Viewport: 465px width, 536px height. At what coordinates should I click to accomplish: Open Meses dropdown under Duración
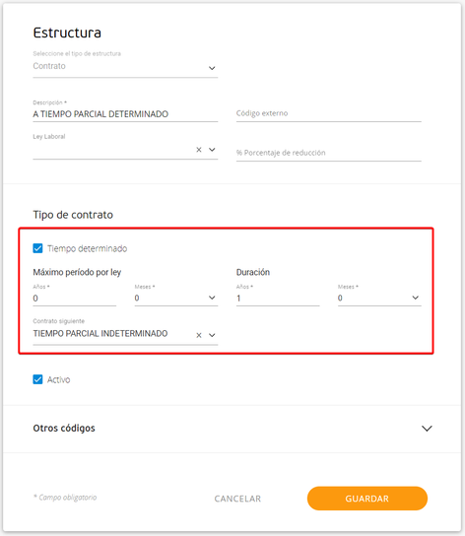[x=379, y=298]
